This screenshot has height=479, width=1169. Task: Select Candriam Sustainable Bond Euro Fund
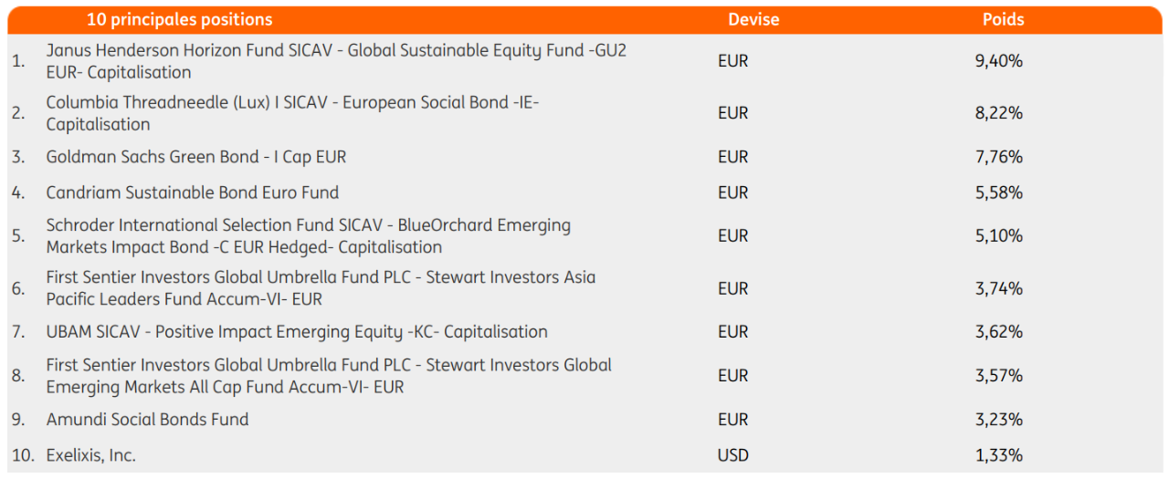(x=193, y=193)
